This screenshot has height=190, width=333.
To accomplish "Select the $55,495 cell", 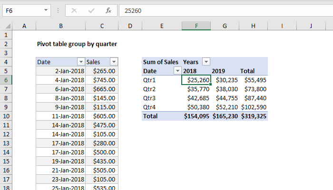I will tap(254, 80).
